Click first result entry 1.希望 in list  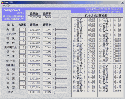pyautogui.click(x=85, y=19)
